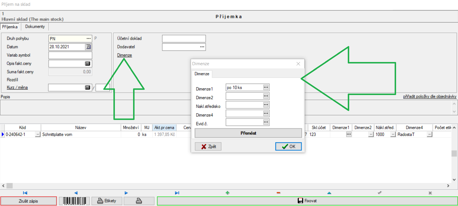Viewport: 458px width, 206px height.
Task: Click the barcode scanner button
Action: [74, 201]
